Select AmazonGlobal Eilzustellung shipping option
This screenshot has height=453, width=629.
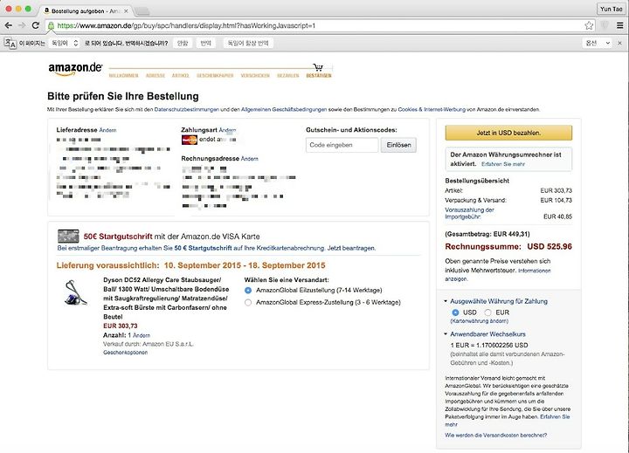(x=248, y=290)
